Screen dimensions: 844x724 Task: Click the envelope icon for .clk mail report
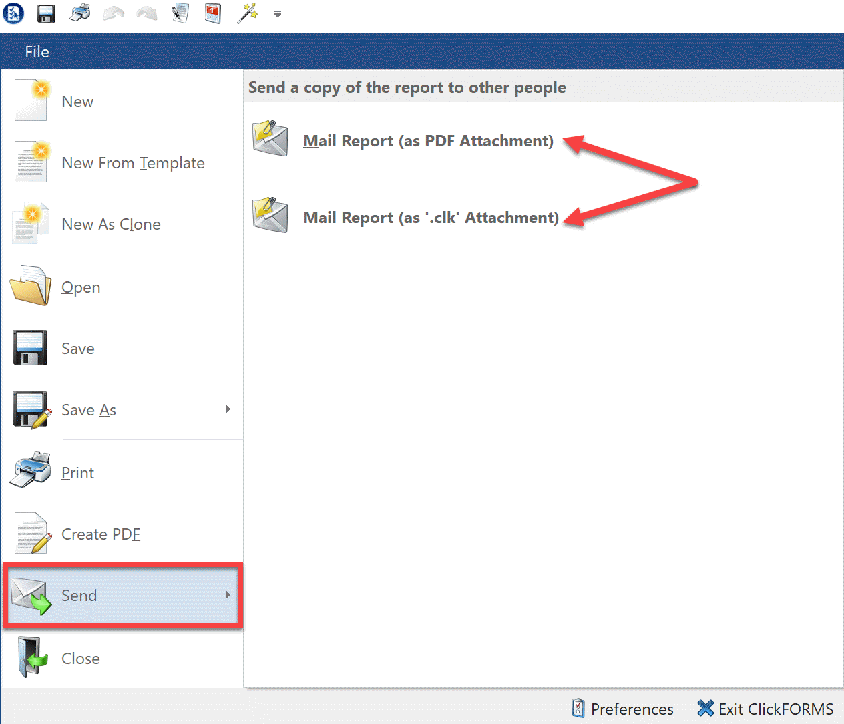pos(270,215)
